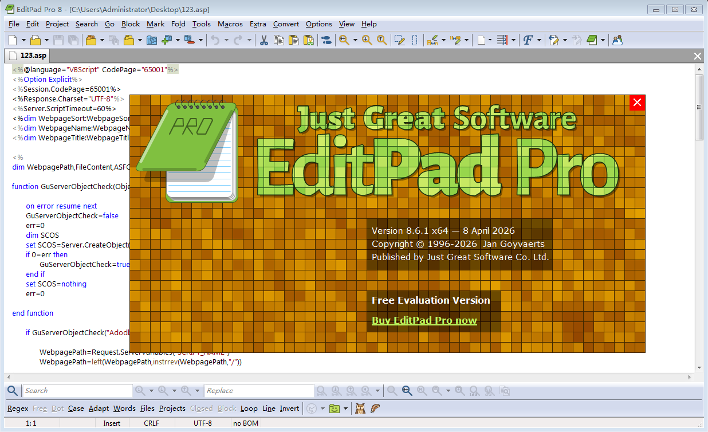Click the Cut scissors icon
708x432 pixels.
tap(264, 40)
